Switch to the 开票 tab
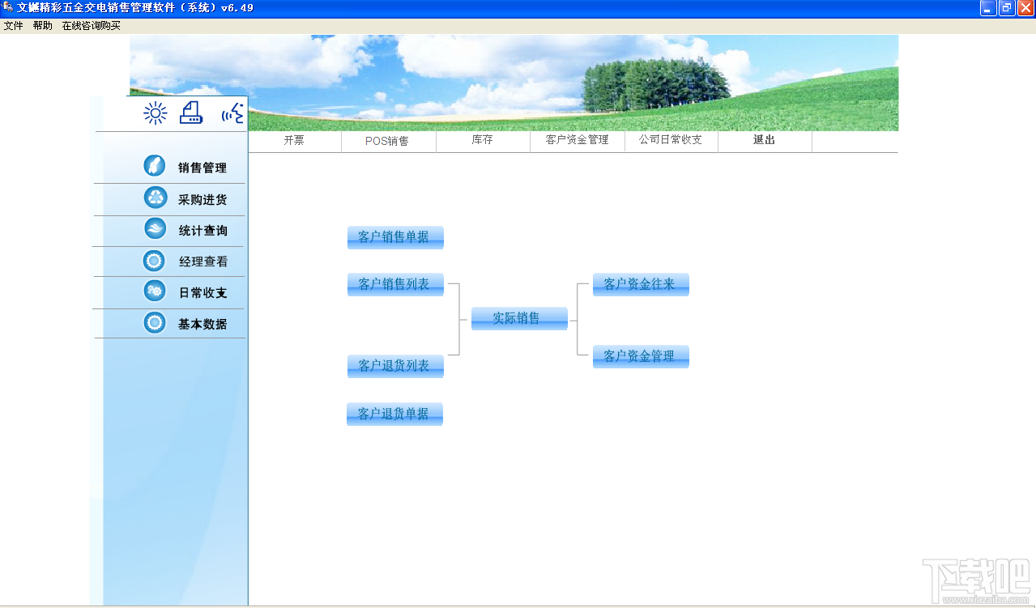This screenshot has height=608, width=1036. point(294,140)
